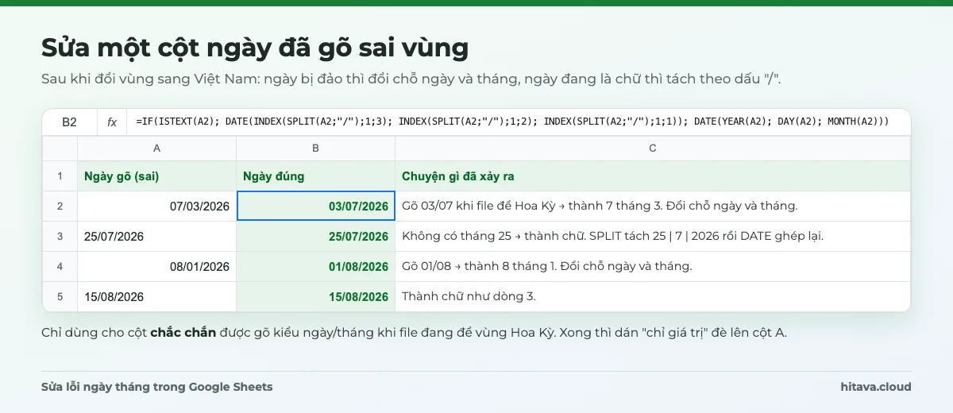Click the select-all corner box of the grid
Screen dimensions: 953x413
[60, 149]
